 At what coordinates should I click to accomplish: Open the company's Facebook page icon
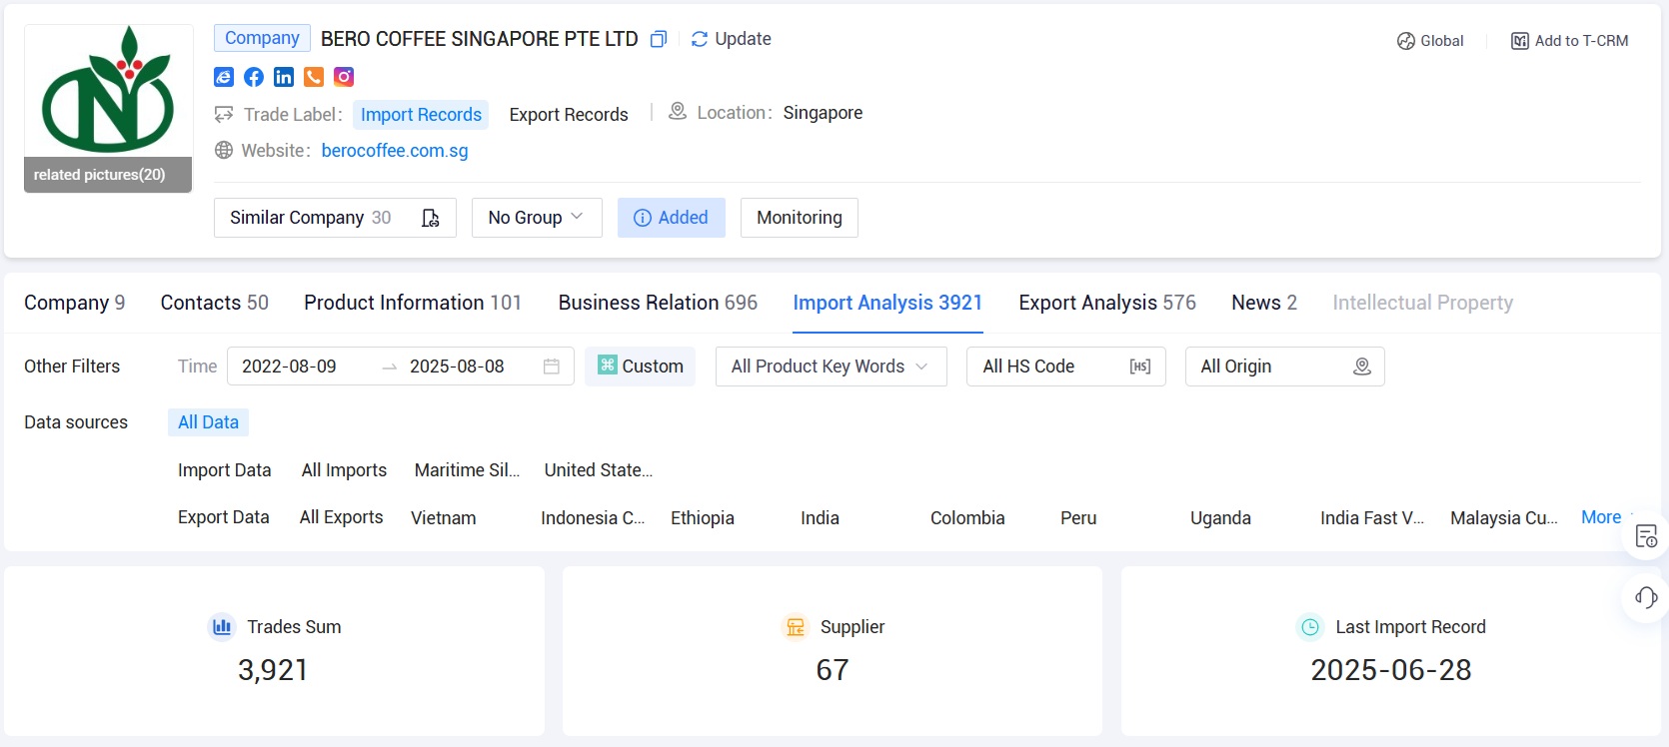pyautogui.click(x=254, y=77)
